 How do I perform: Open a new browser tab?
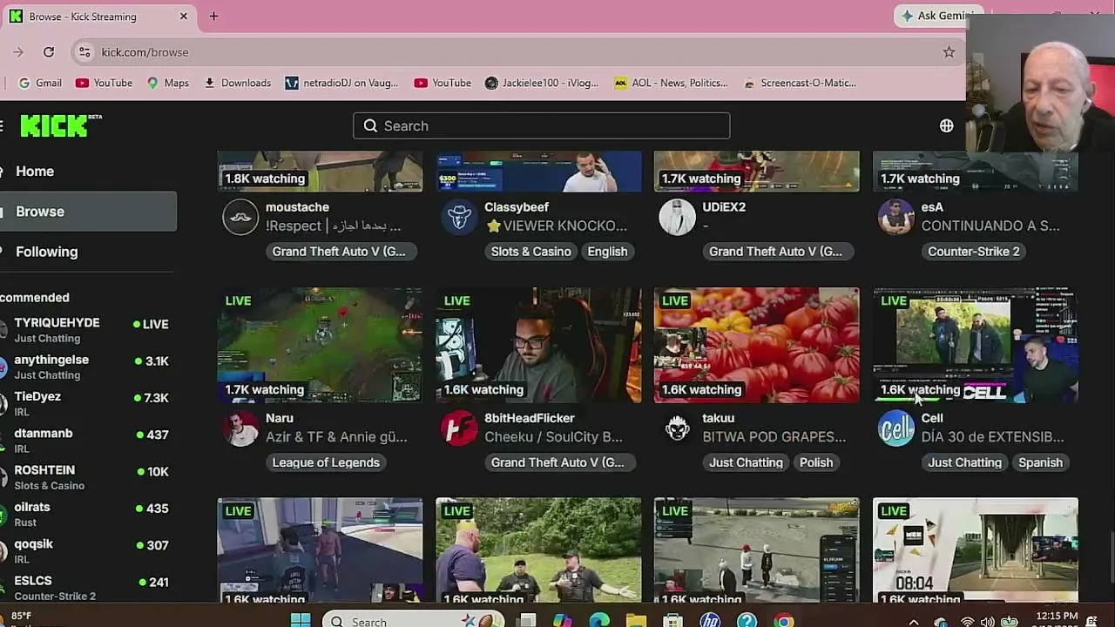point(213,16)
